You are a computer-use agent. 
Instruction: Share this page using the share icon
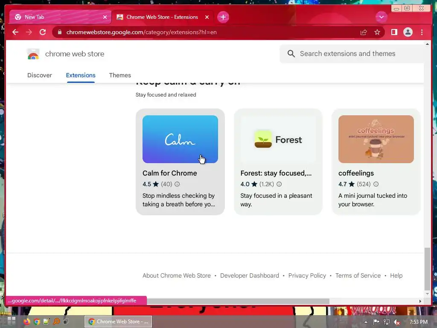point(364,32)
